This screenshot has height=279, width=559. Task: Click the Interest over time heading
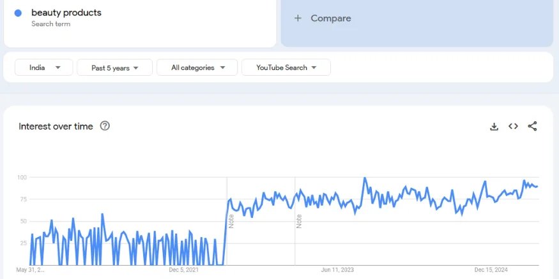56,126
